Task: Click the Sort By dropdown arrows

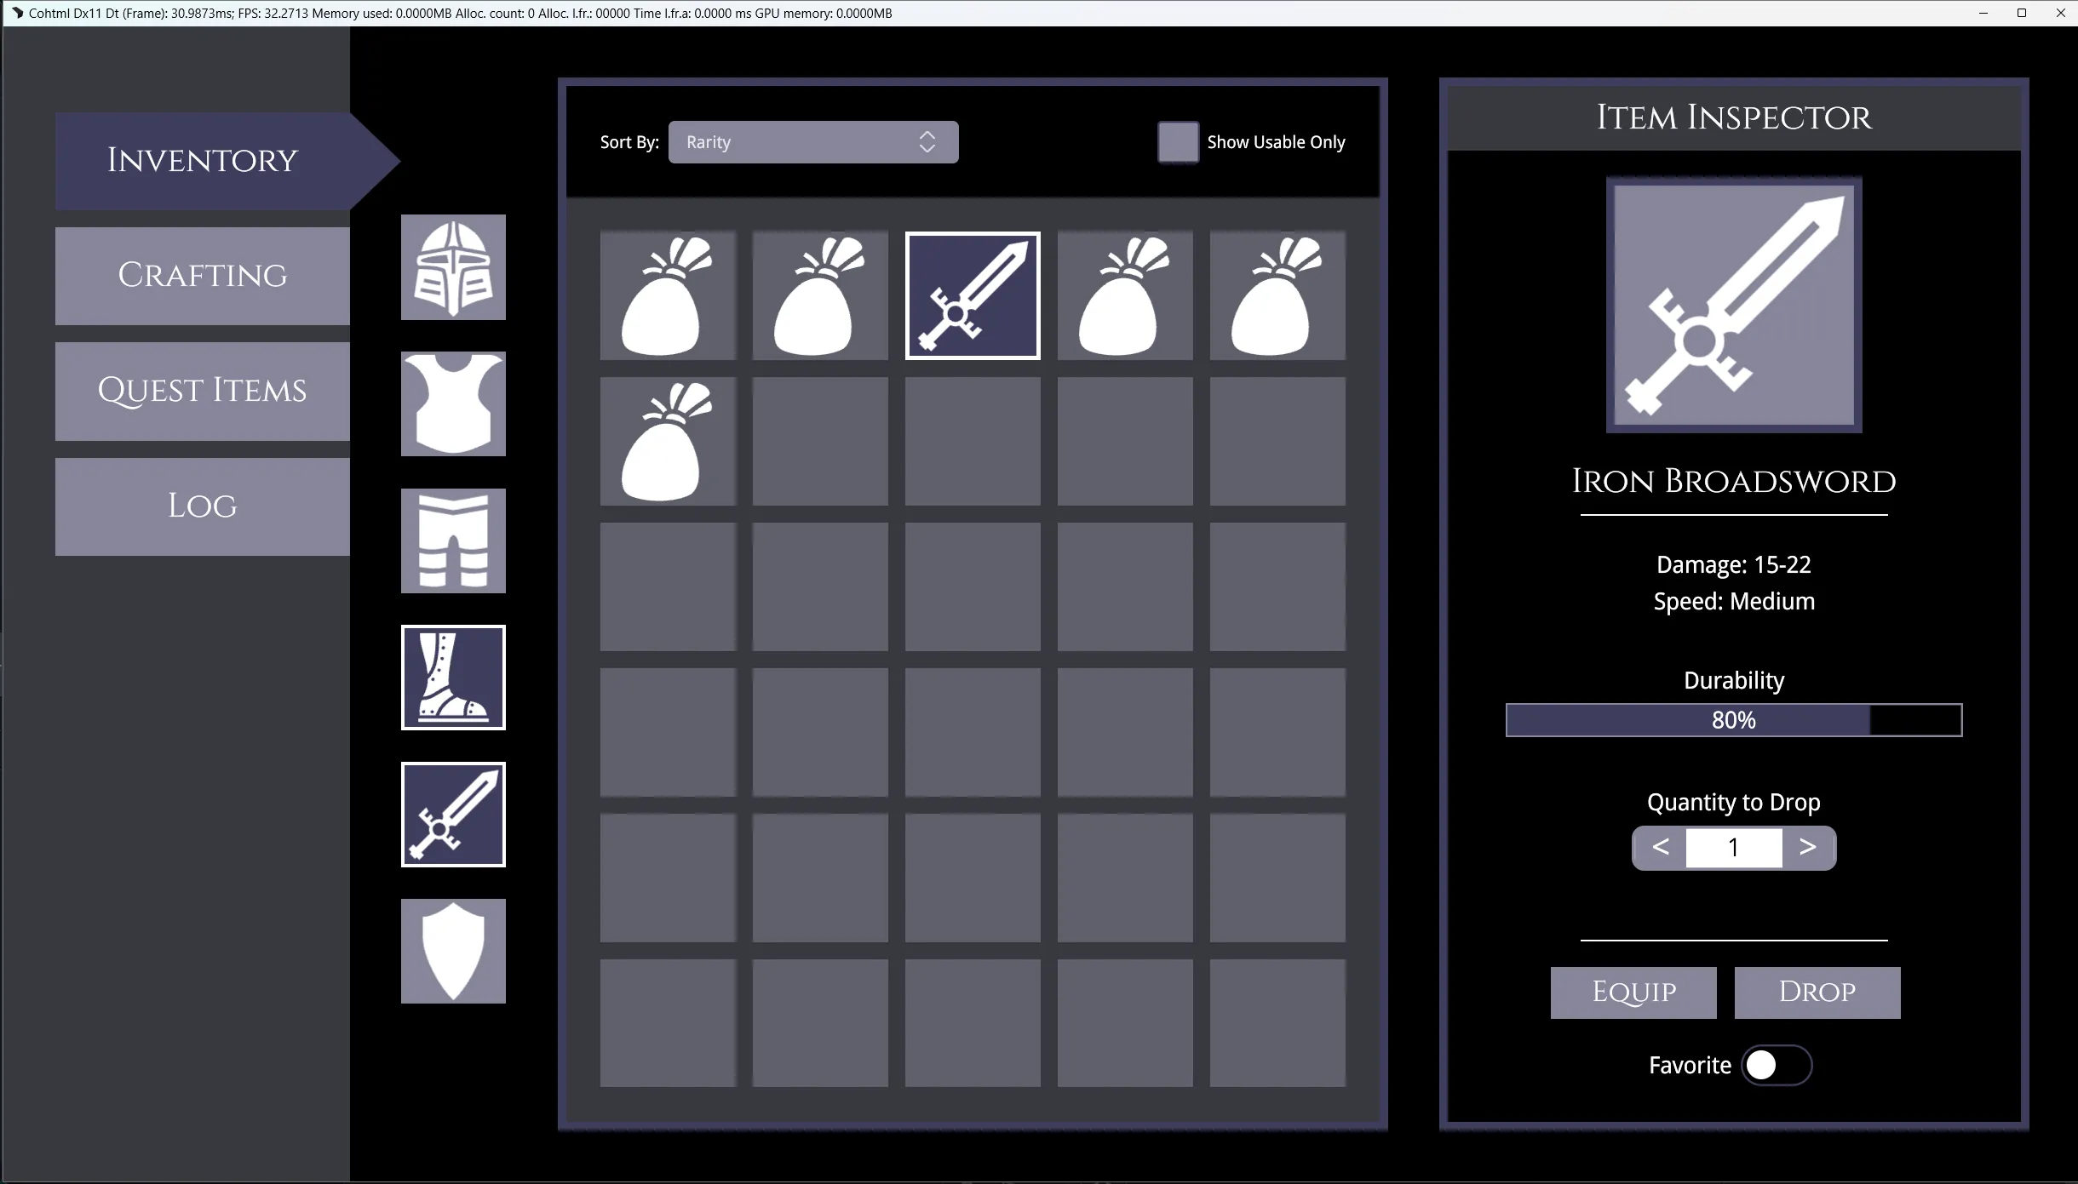Action: [927, 142]
